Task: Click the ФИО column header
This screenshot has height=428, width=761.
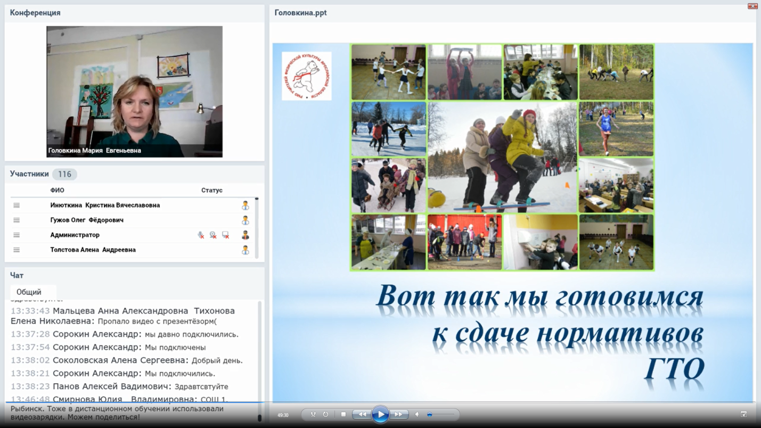Action: point(57,190)
